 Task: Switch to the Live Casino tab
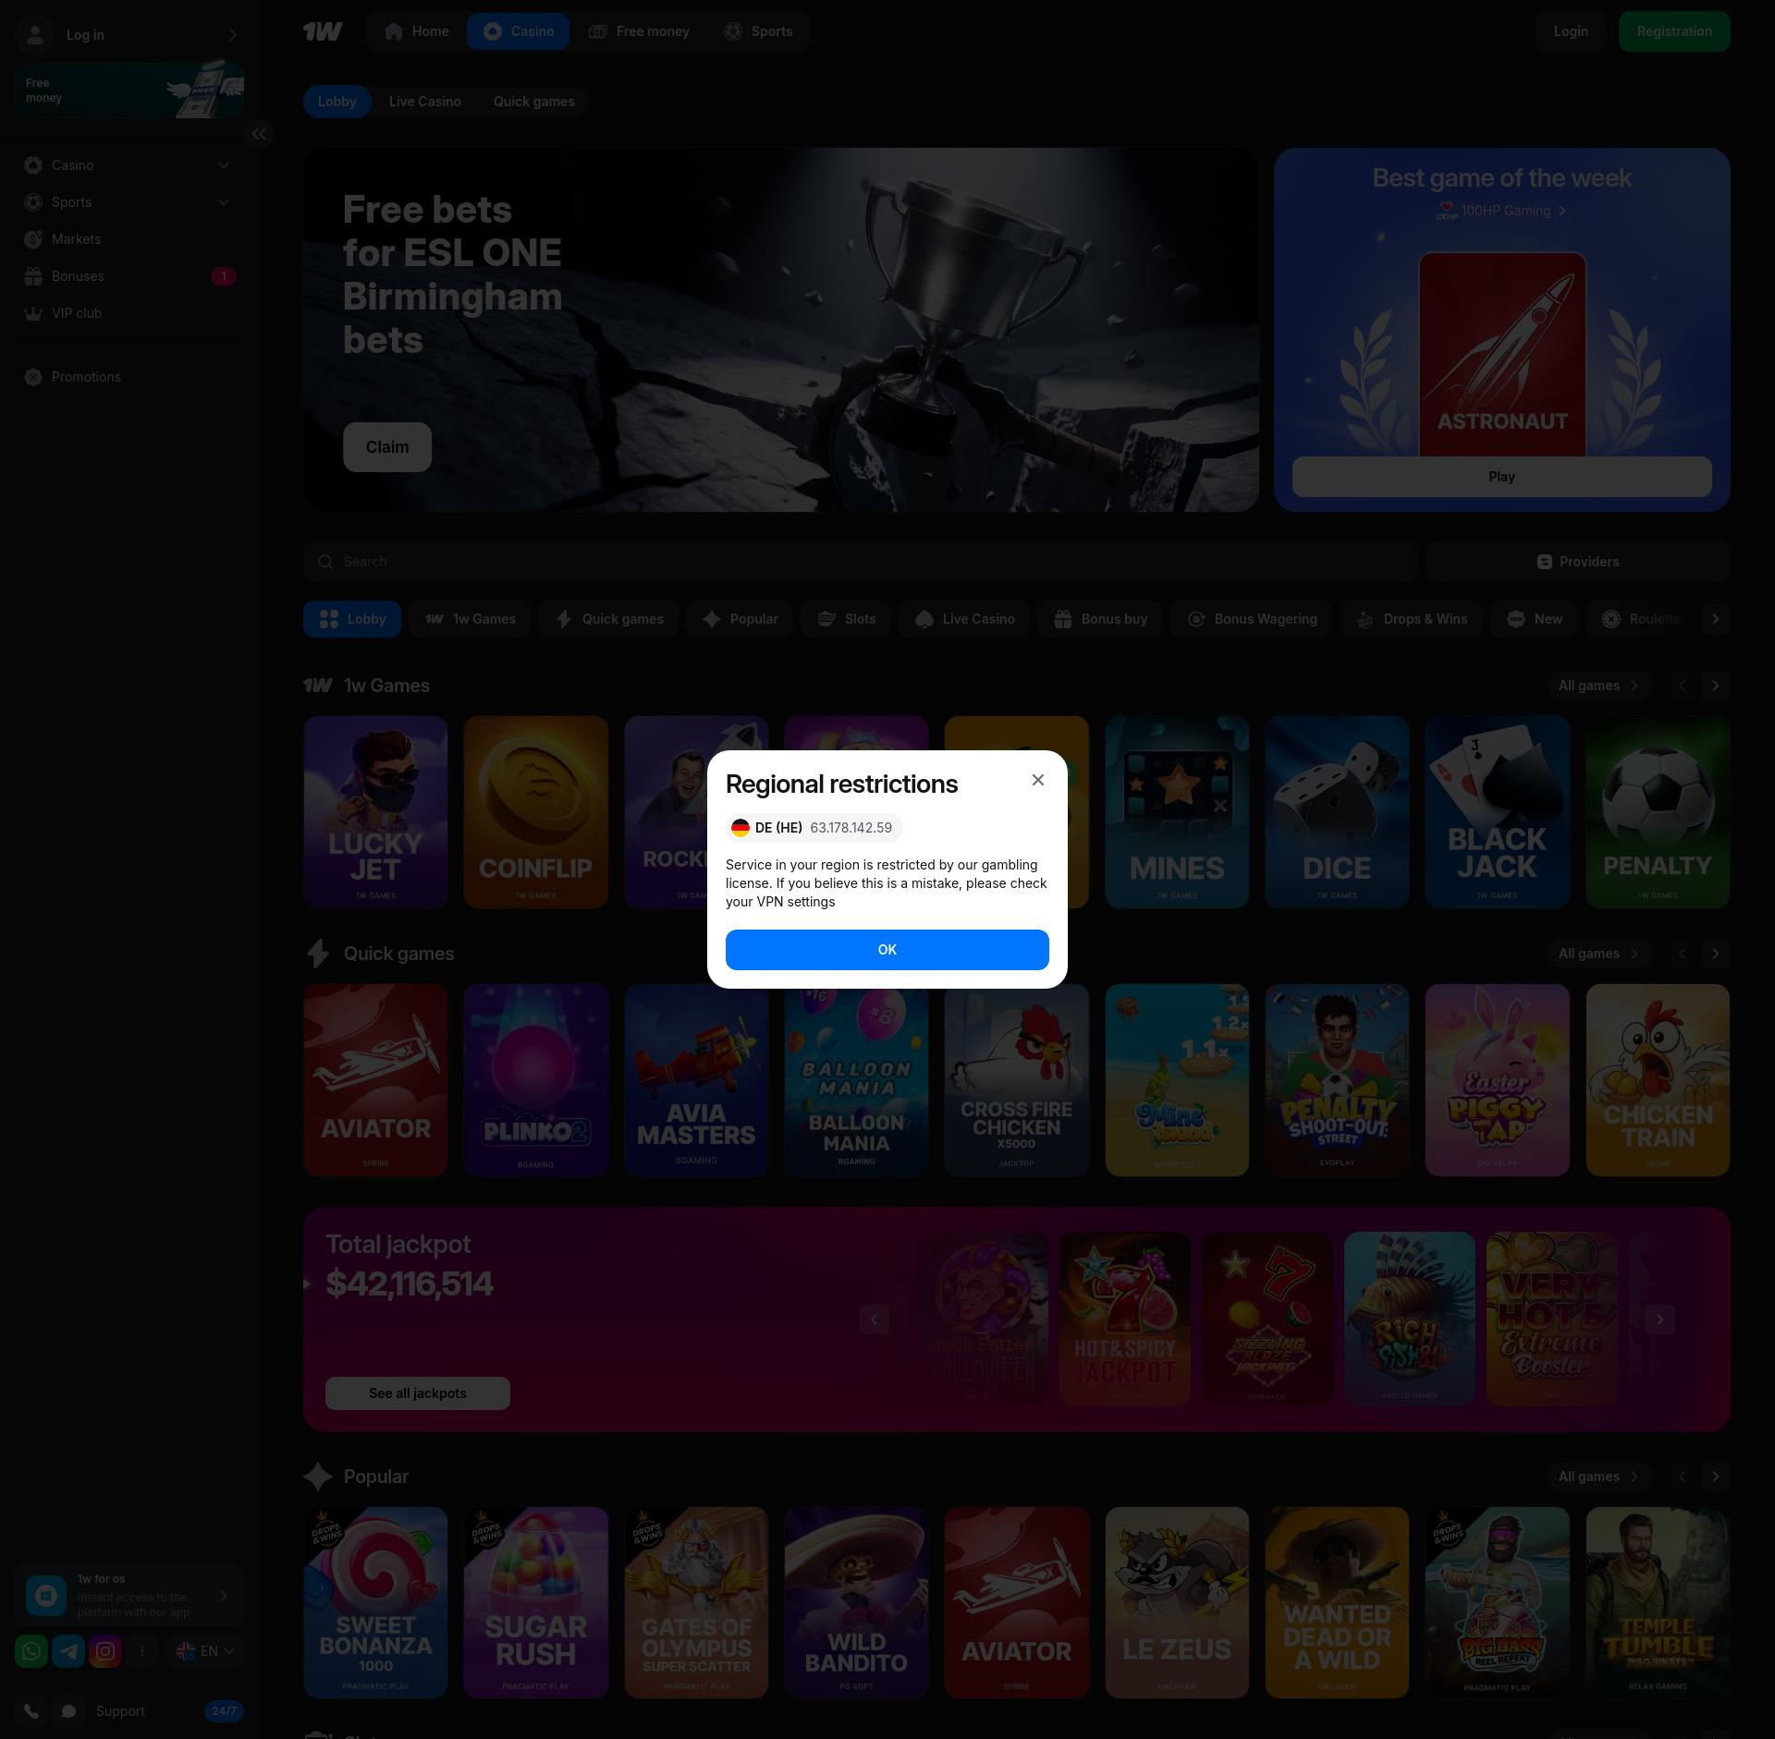point(424,102)
